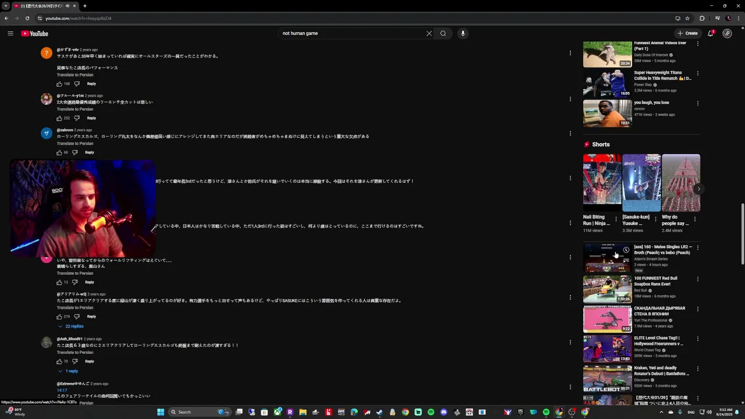Open the Super Heavyweight Titans video thumbnail
Viewport: 745px width, 419px height.
click(x=607, y=84)
